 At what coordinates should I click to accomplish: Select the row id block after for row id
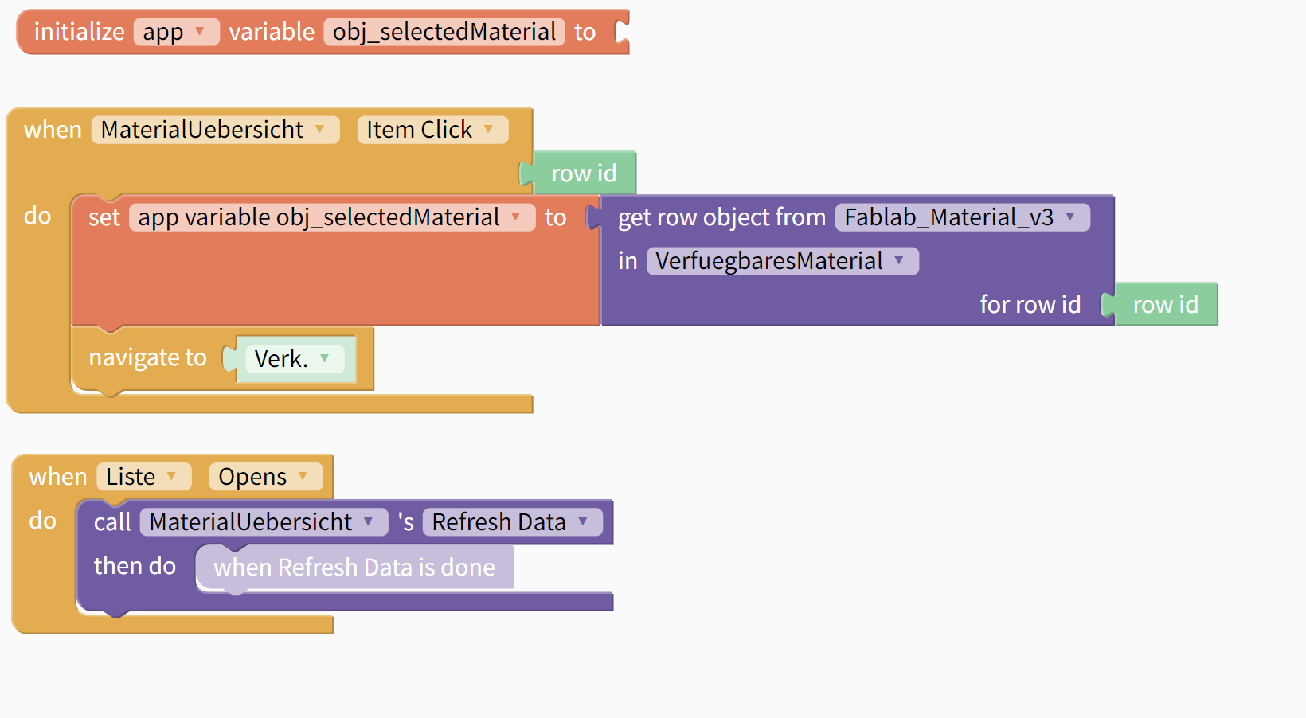pyautogui.click(x=1165, y=305)
